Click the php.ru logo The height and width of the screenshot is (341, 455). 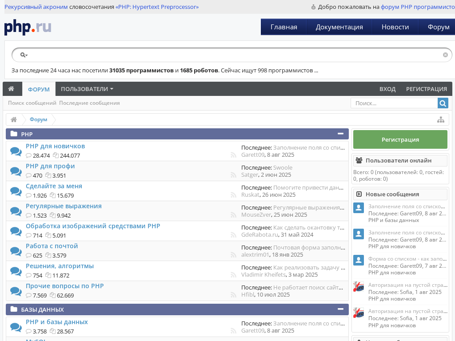click(x=28, y=27)
